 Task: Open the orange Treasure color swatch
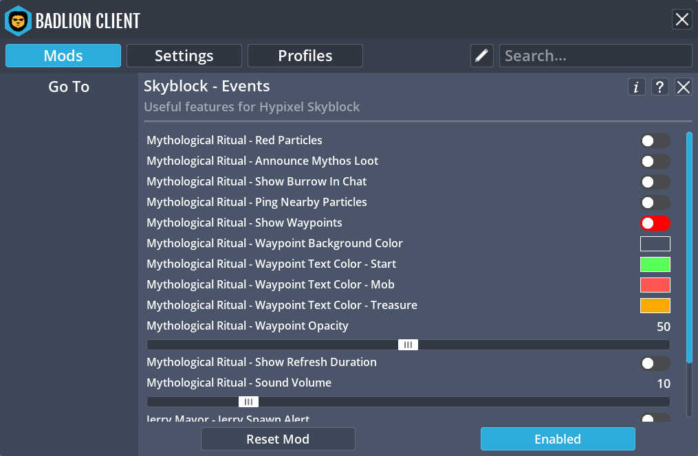pyautogui.click(x=655, y=306)
